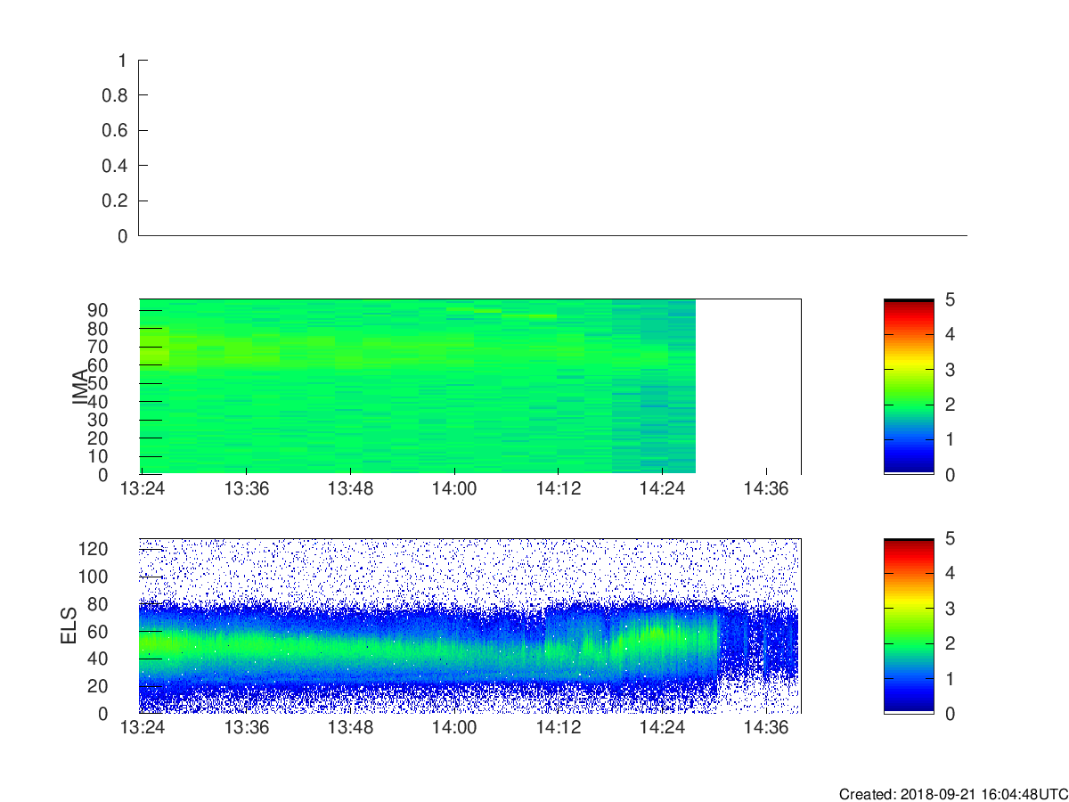This screenshot has height=802, width=1069.
Task: Click the 13:48 time label under the IMA plot
Action: [x=350, y=488]
